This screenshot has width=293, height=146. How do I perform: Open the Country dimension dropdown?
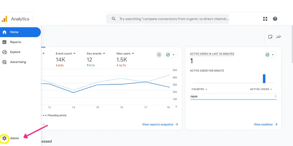(x=199, y=90)
